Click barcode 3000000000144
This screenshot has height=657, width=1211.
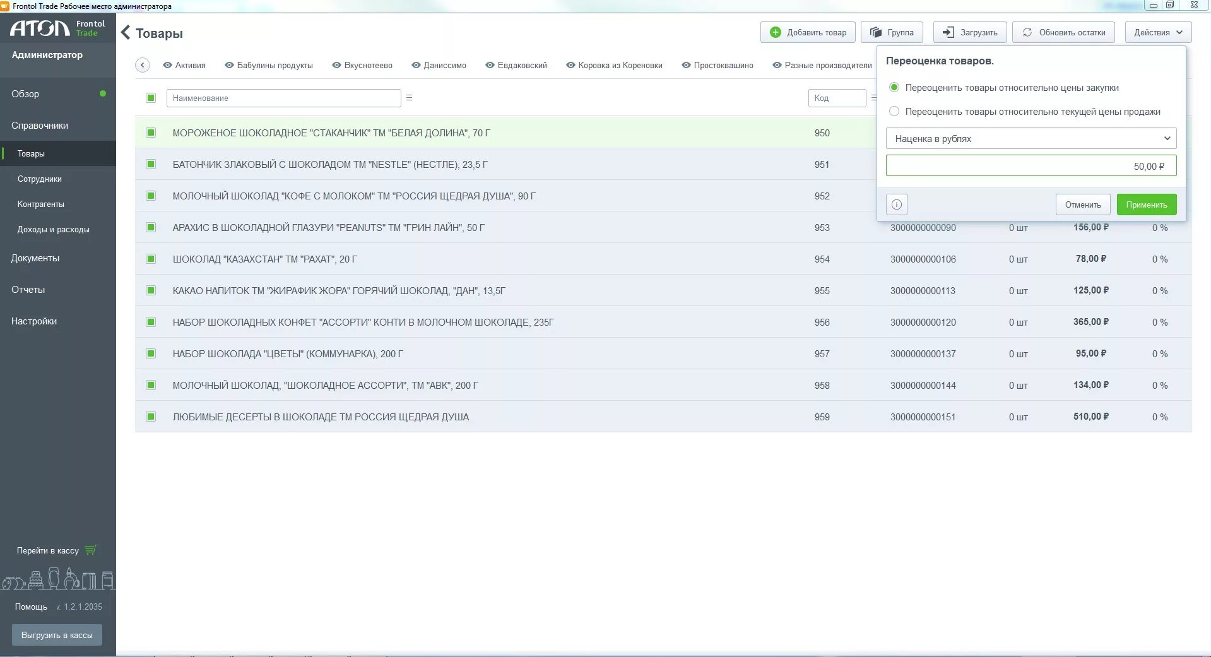923,385
